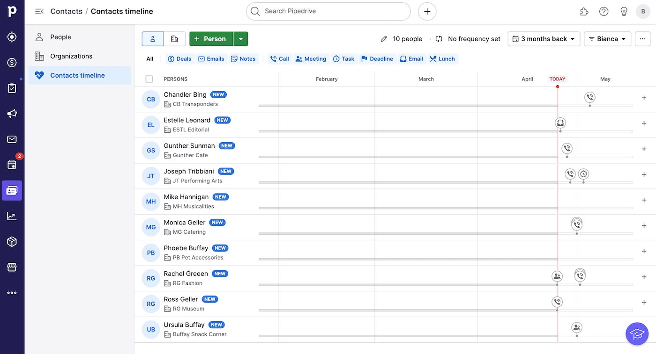This screenshot has width=656, height=354.
Task: Open the Gunther Cafe organization
Action: [190, 155]
